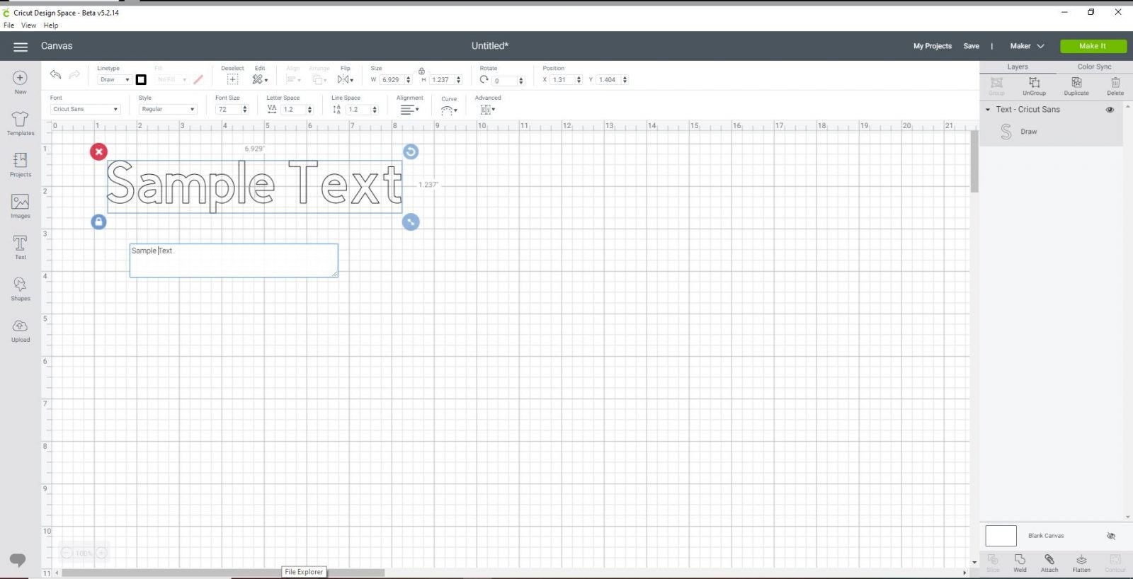Switch to the Color Sync tab
1133x579 pixels.
tap(1094, 67)
